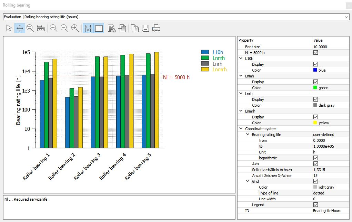
Task: Collapse the L10h property group
Action: [241, 58]
